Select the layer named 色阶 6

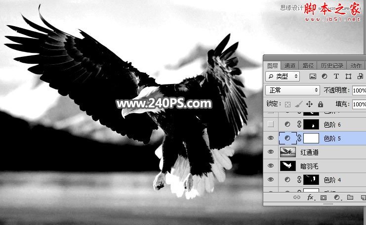(332, 125)
